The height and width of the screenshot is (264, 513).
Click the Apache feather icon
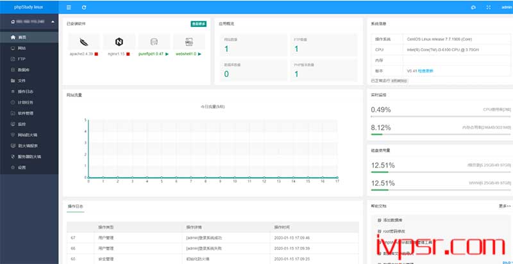[84, 42]
